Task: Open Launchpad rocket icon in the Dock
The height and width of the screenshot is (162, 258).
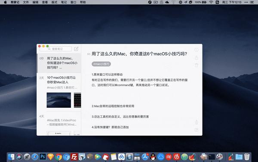Action: pyautogui.click(x=27, y=157)
